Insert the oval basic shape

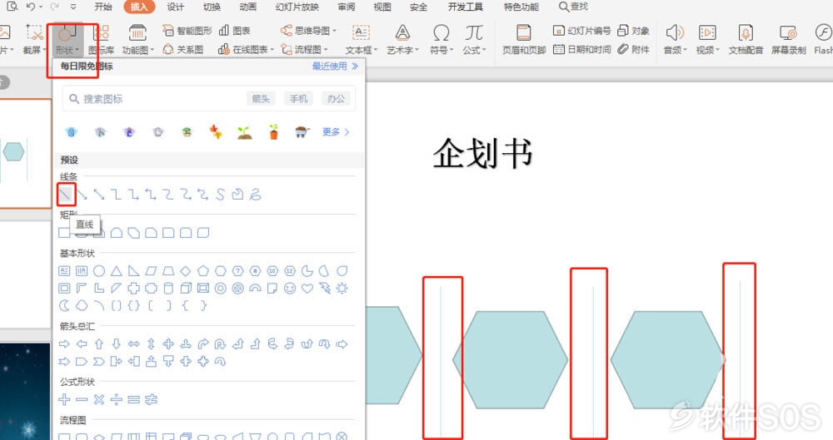[99, 271]
